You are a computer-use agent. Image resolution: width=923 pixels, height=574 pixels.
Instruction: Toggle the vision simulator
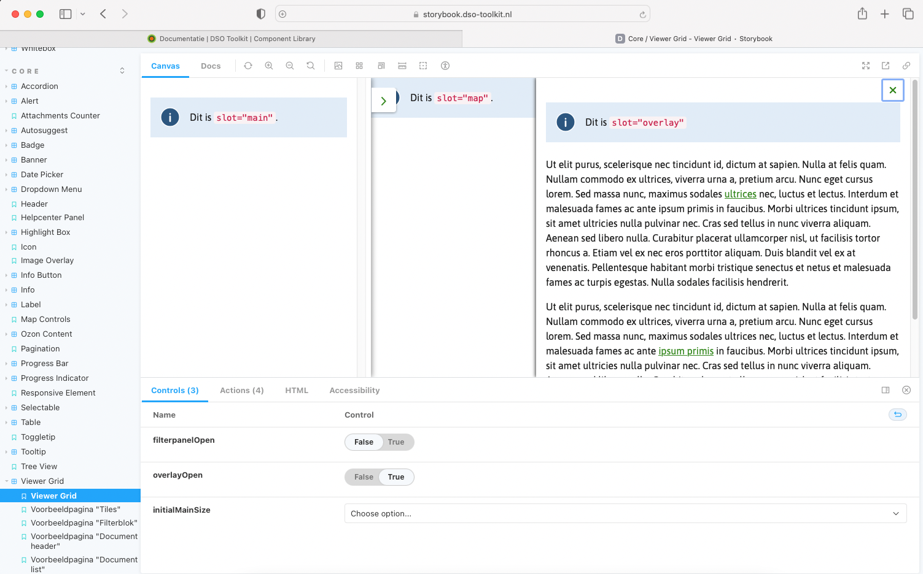click(x=445, y=66)
